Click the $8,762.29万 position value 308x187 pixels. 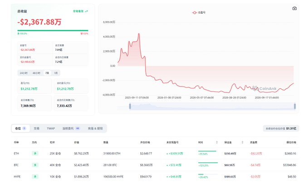tap(81, 153)
